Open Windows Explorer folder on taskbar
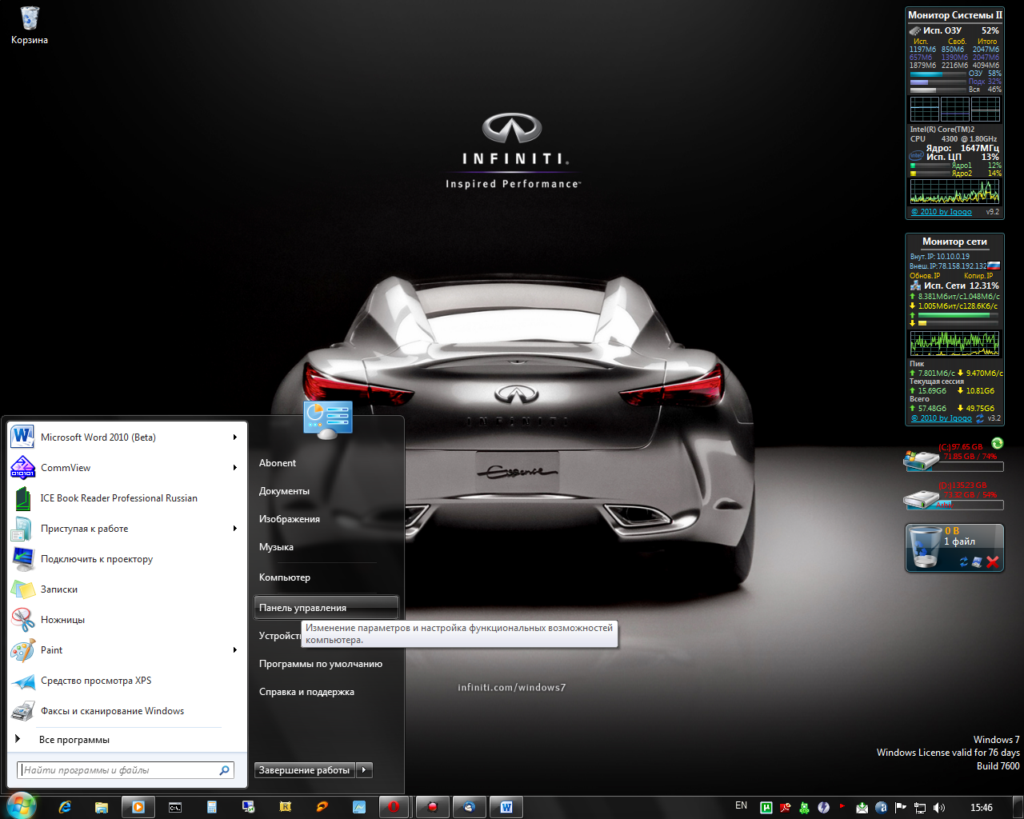This screenshot has width=1024, height=819. point(102,807)
